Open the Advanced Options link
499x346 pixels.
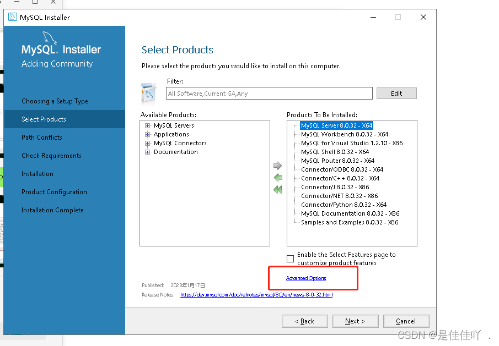pyautogui.click(x=306, y=278)
